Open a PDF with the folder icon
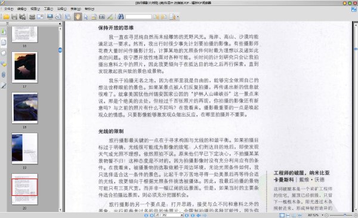Screen dimensions: 358x218 click(x=6, y=17)
